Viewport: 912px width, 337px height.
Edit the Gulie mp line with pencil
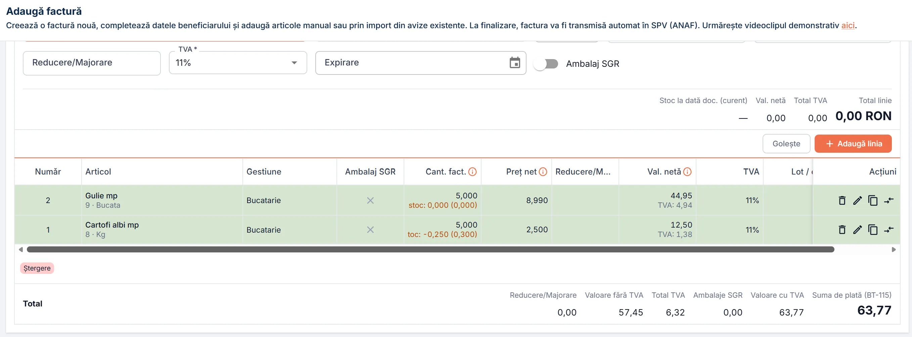(858, 200)
